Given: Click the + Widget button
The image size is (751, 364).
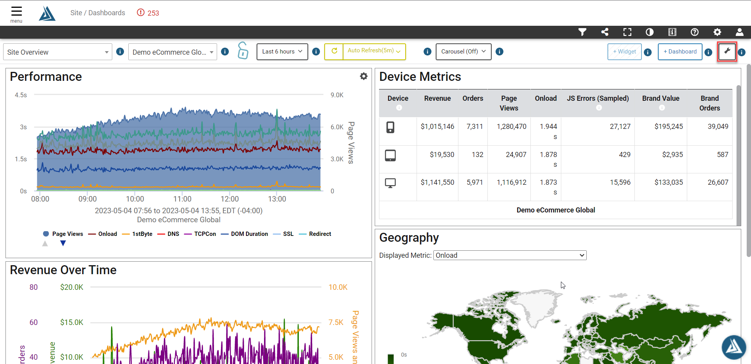Looking at the screenshot, I should [x=625, y=52].
